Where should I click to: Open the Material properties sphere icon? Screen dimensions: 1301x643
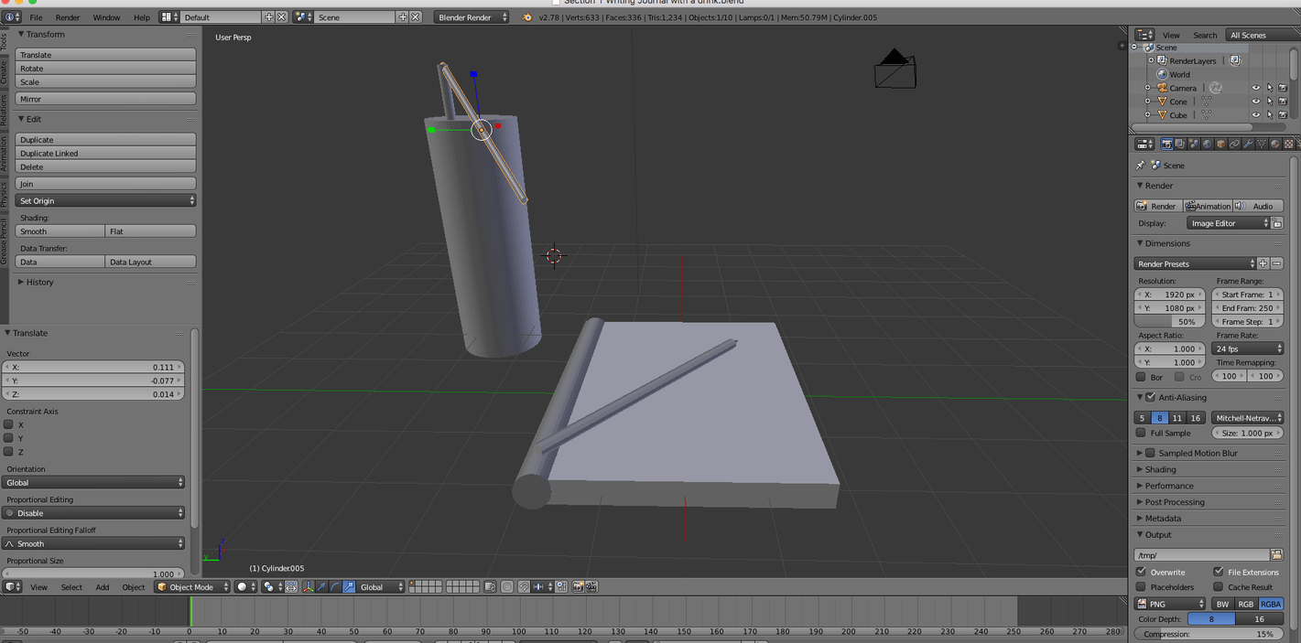1275,144
